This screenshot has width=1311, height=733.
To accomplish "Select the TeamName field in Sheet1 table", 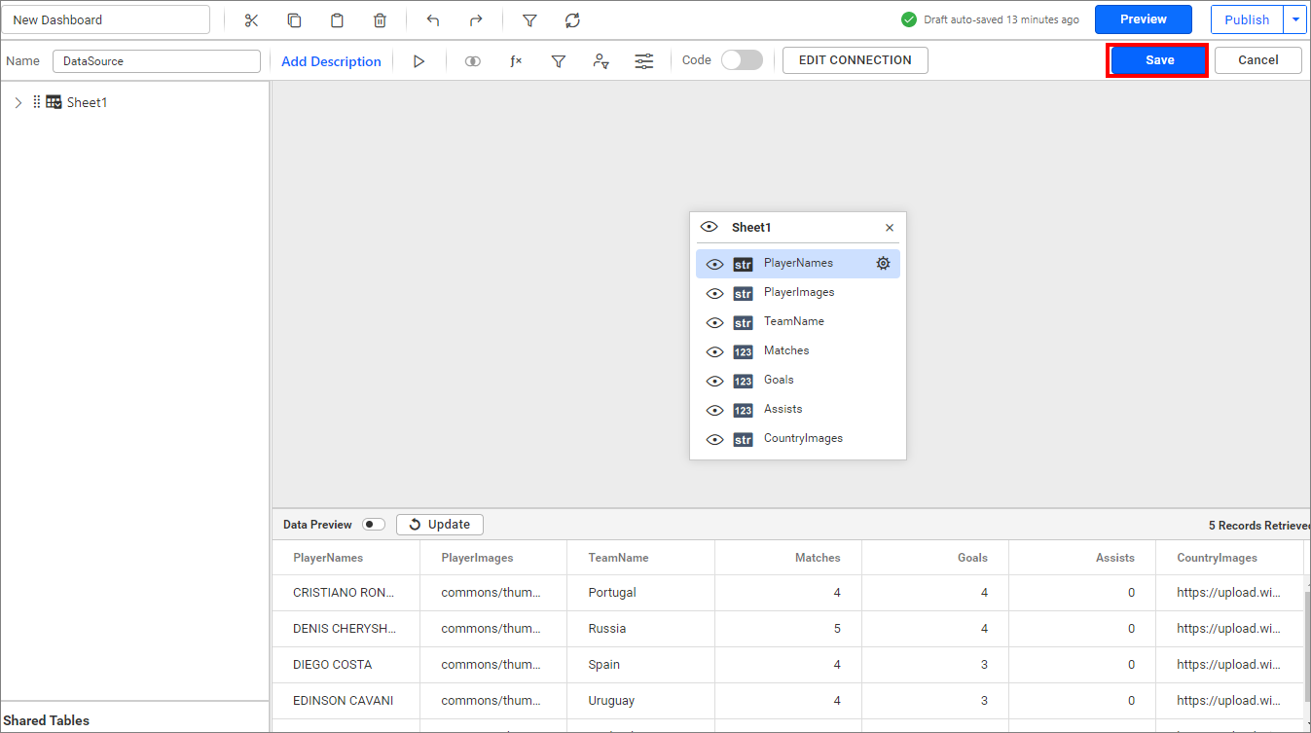I will [x=793, y=321].
